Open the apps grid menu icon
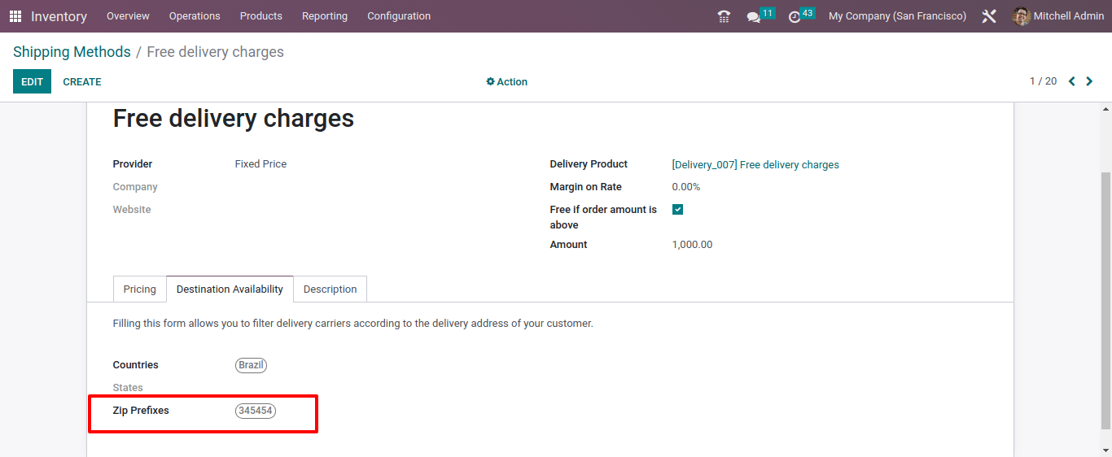 pyautogui.click(x=15, y=16)
